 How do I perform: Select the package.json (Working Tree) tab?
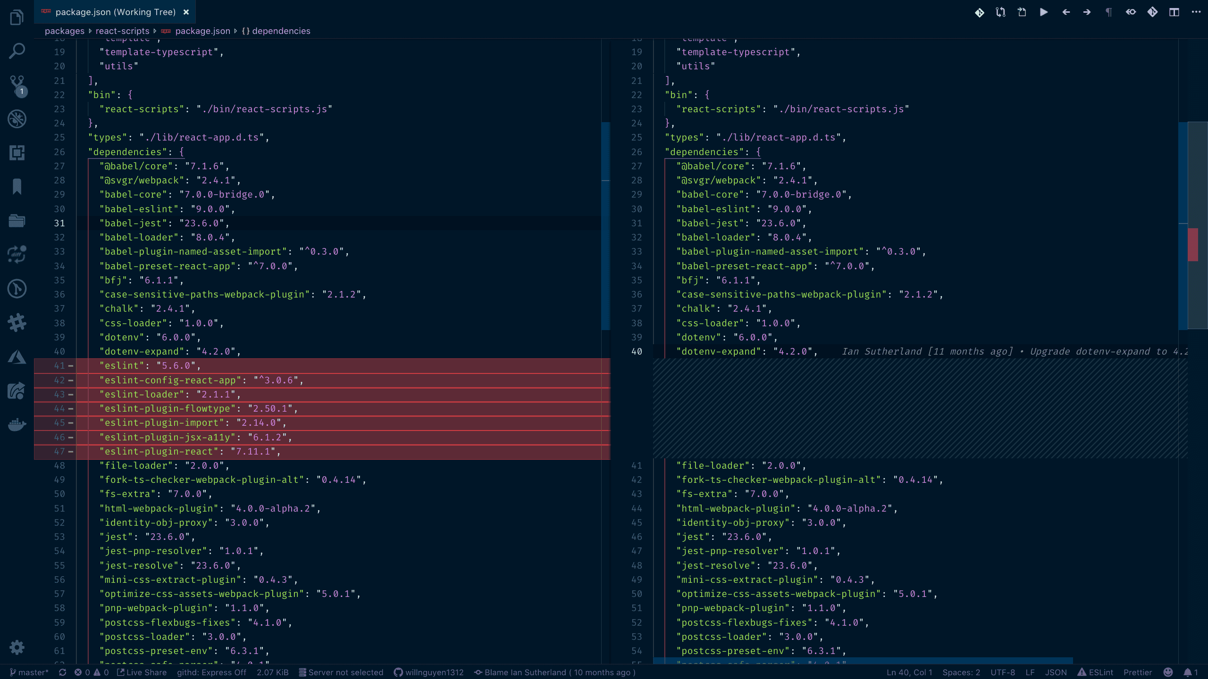click(115, 12)
